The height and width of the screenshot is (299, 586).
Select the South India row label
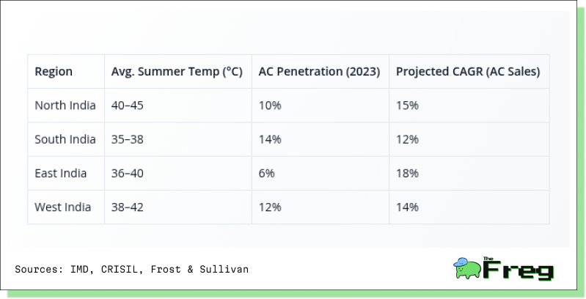(x=65, y=139)
